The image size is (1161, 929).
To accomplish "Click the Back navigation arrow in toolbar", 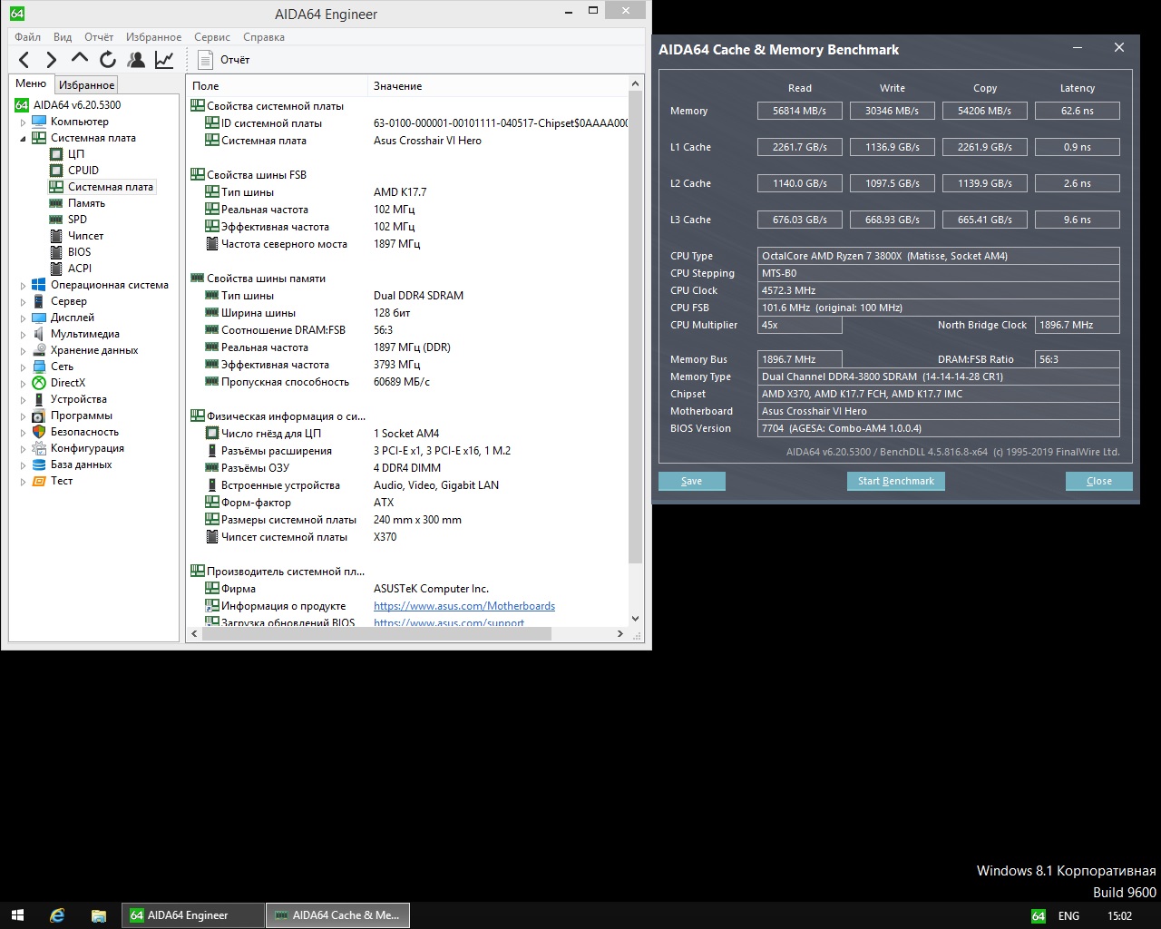I will [24, 60].
